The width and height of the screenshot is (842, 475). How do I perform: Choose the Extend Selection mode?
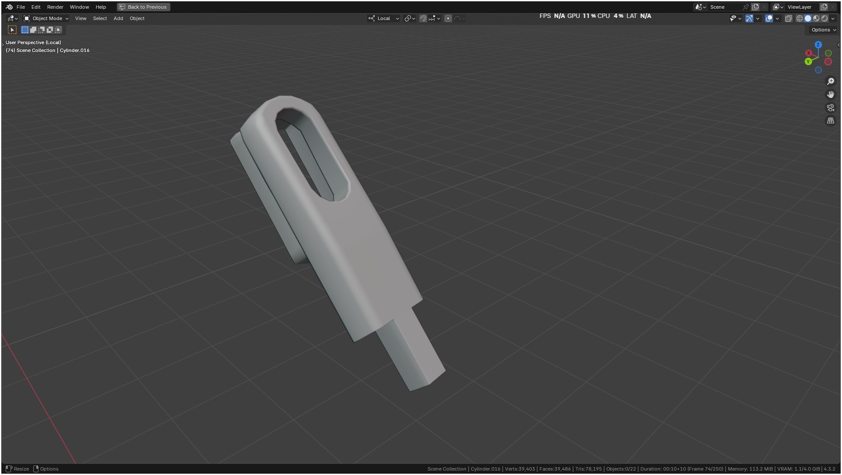click(33, 30)
